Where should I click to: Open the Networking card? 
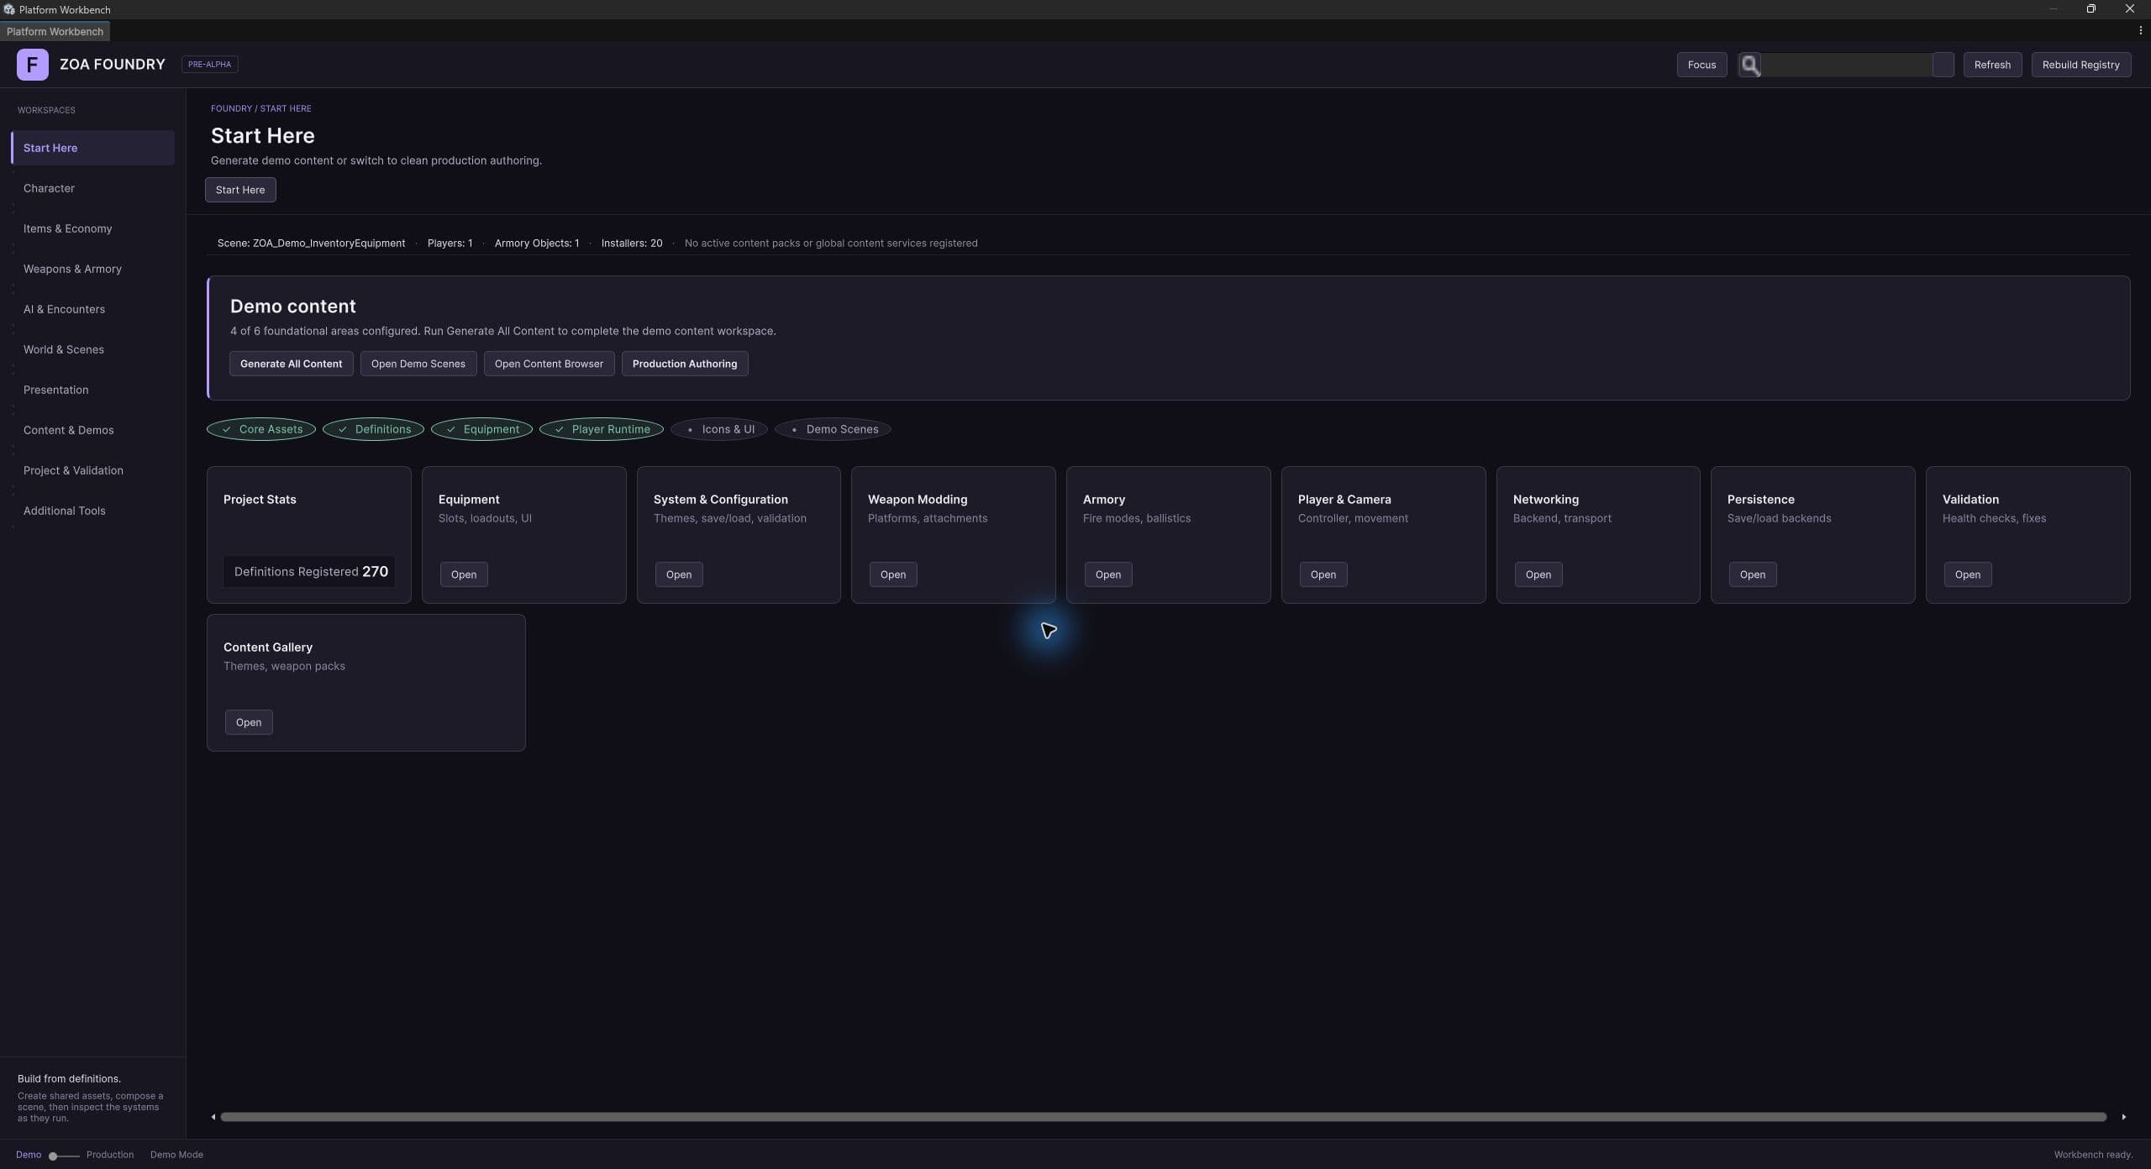(x=1538, y=574)
